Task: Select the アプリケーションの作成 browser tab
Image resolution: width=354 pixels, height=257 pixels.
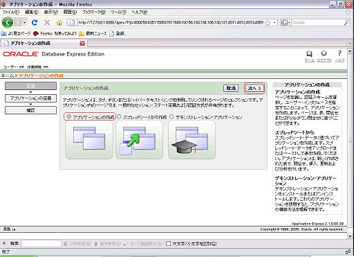Action: click(44, 43)
